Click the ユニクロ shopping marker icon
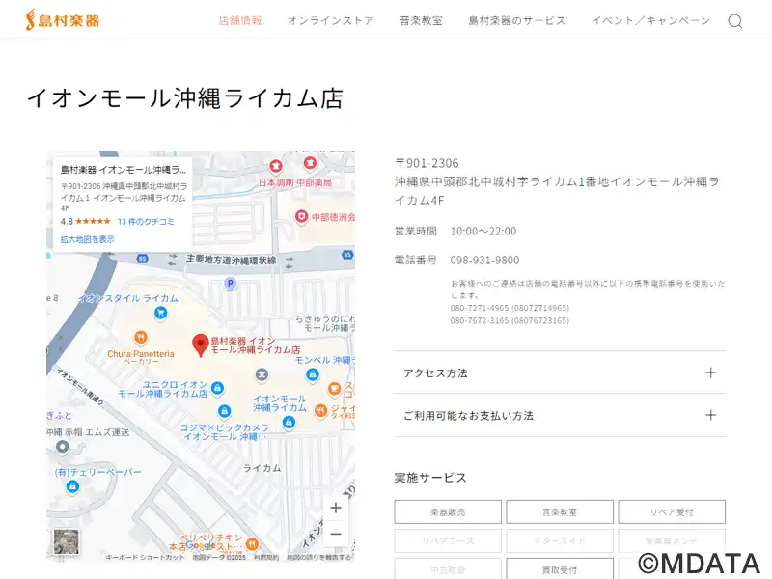This screenshot has width=772, height=579. tap(217, 388)
